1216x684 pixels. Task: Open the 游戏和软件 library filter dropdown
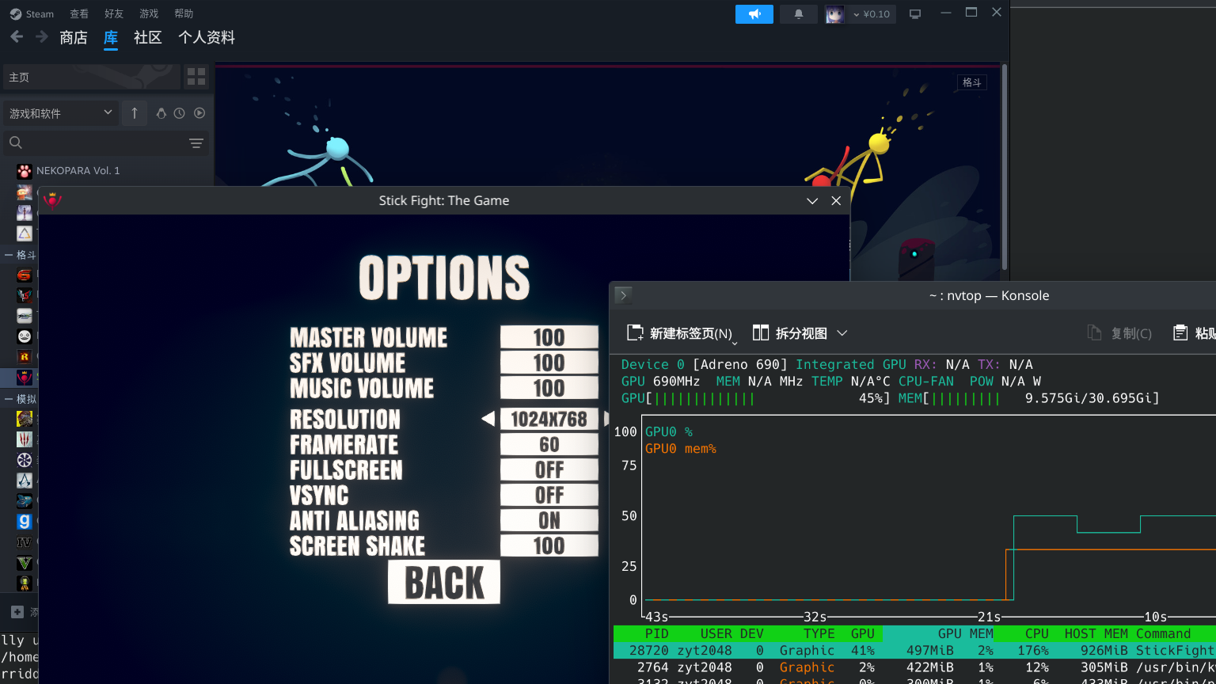point(61,113)
